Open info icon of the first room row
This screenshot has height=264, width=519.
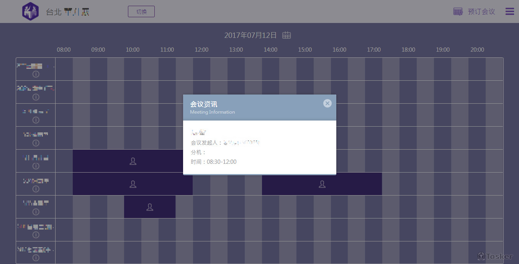point(36,74)
